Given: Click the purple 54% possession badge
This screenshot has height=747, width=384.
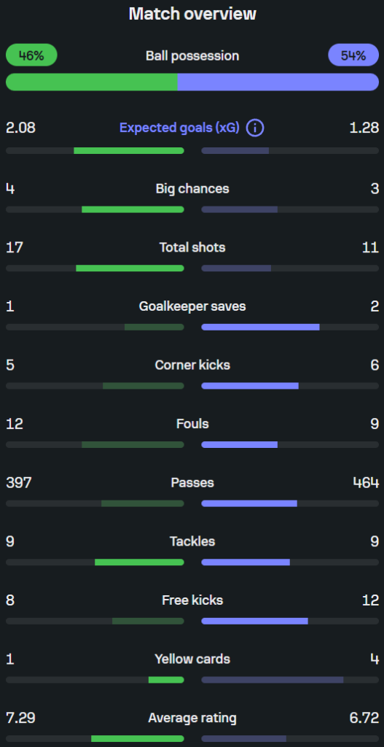Looking at the screenshot, I should (x=353, y=55).
